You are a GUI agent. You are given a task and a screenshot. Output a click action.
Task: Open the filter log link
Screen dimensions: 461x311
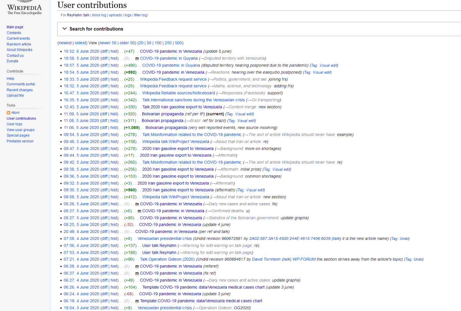tap(140, 15)
